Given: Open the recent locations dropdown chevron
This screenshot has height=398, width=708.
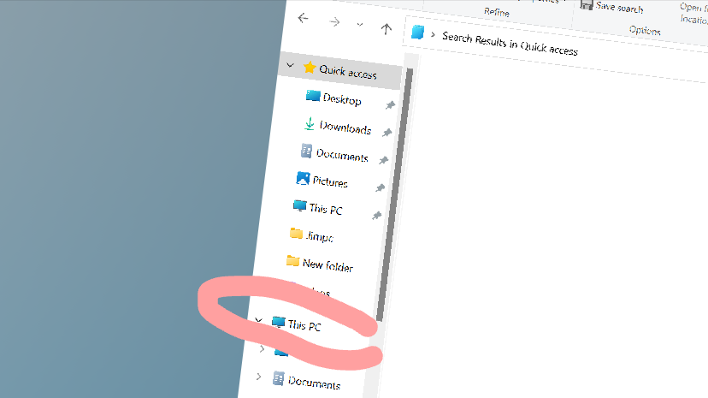Looking at the screenshot, I should 360,25.
